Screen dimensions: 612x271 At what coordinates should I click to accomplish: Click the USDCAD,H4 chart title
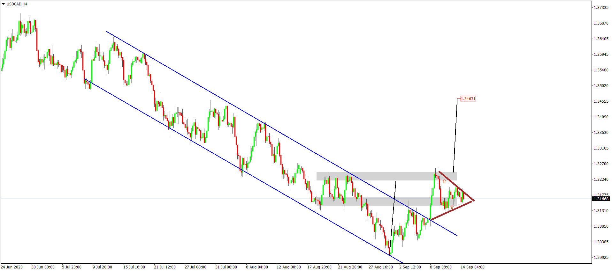pyautogui.click(x=17, y=4)
